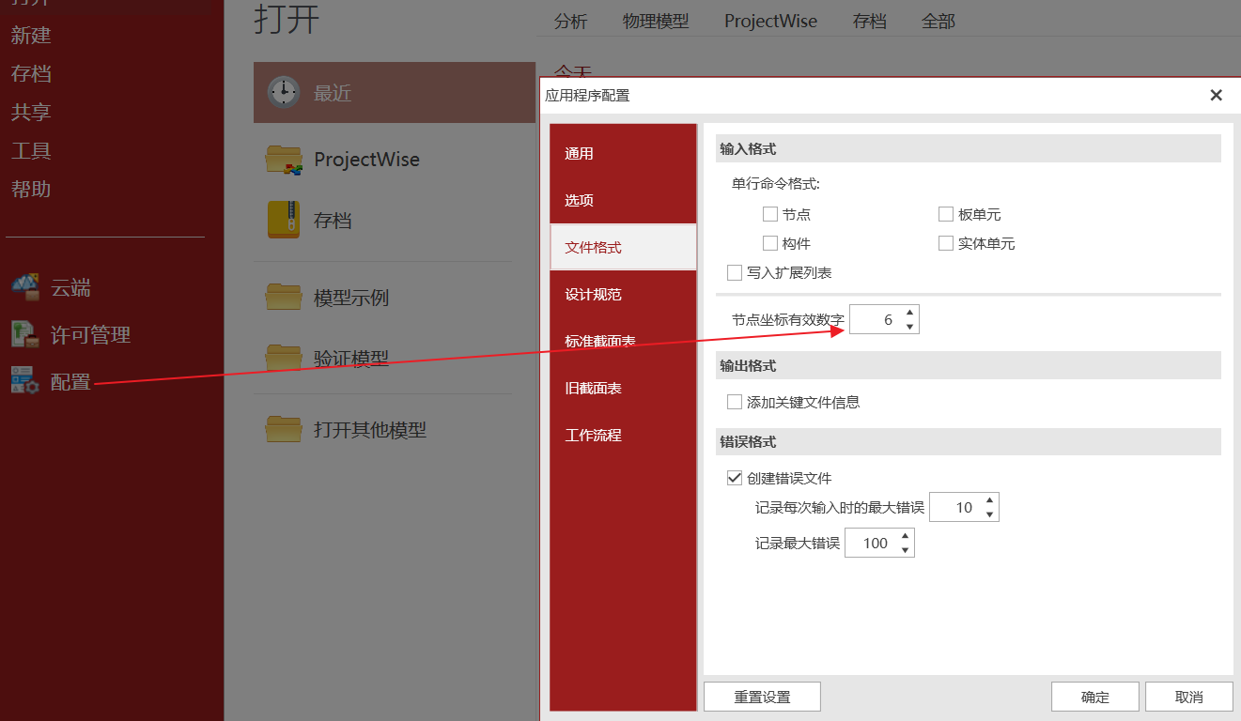Select the 工作流程 settings tab
Viewport: 1241px width, 721px height.
click(x=623, y=436)
